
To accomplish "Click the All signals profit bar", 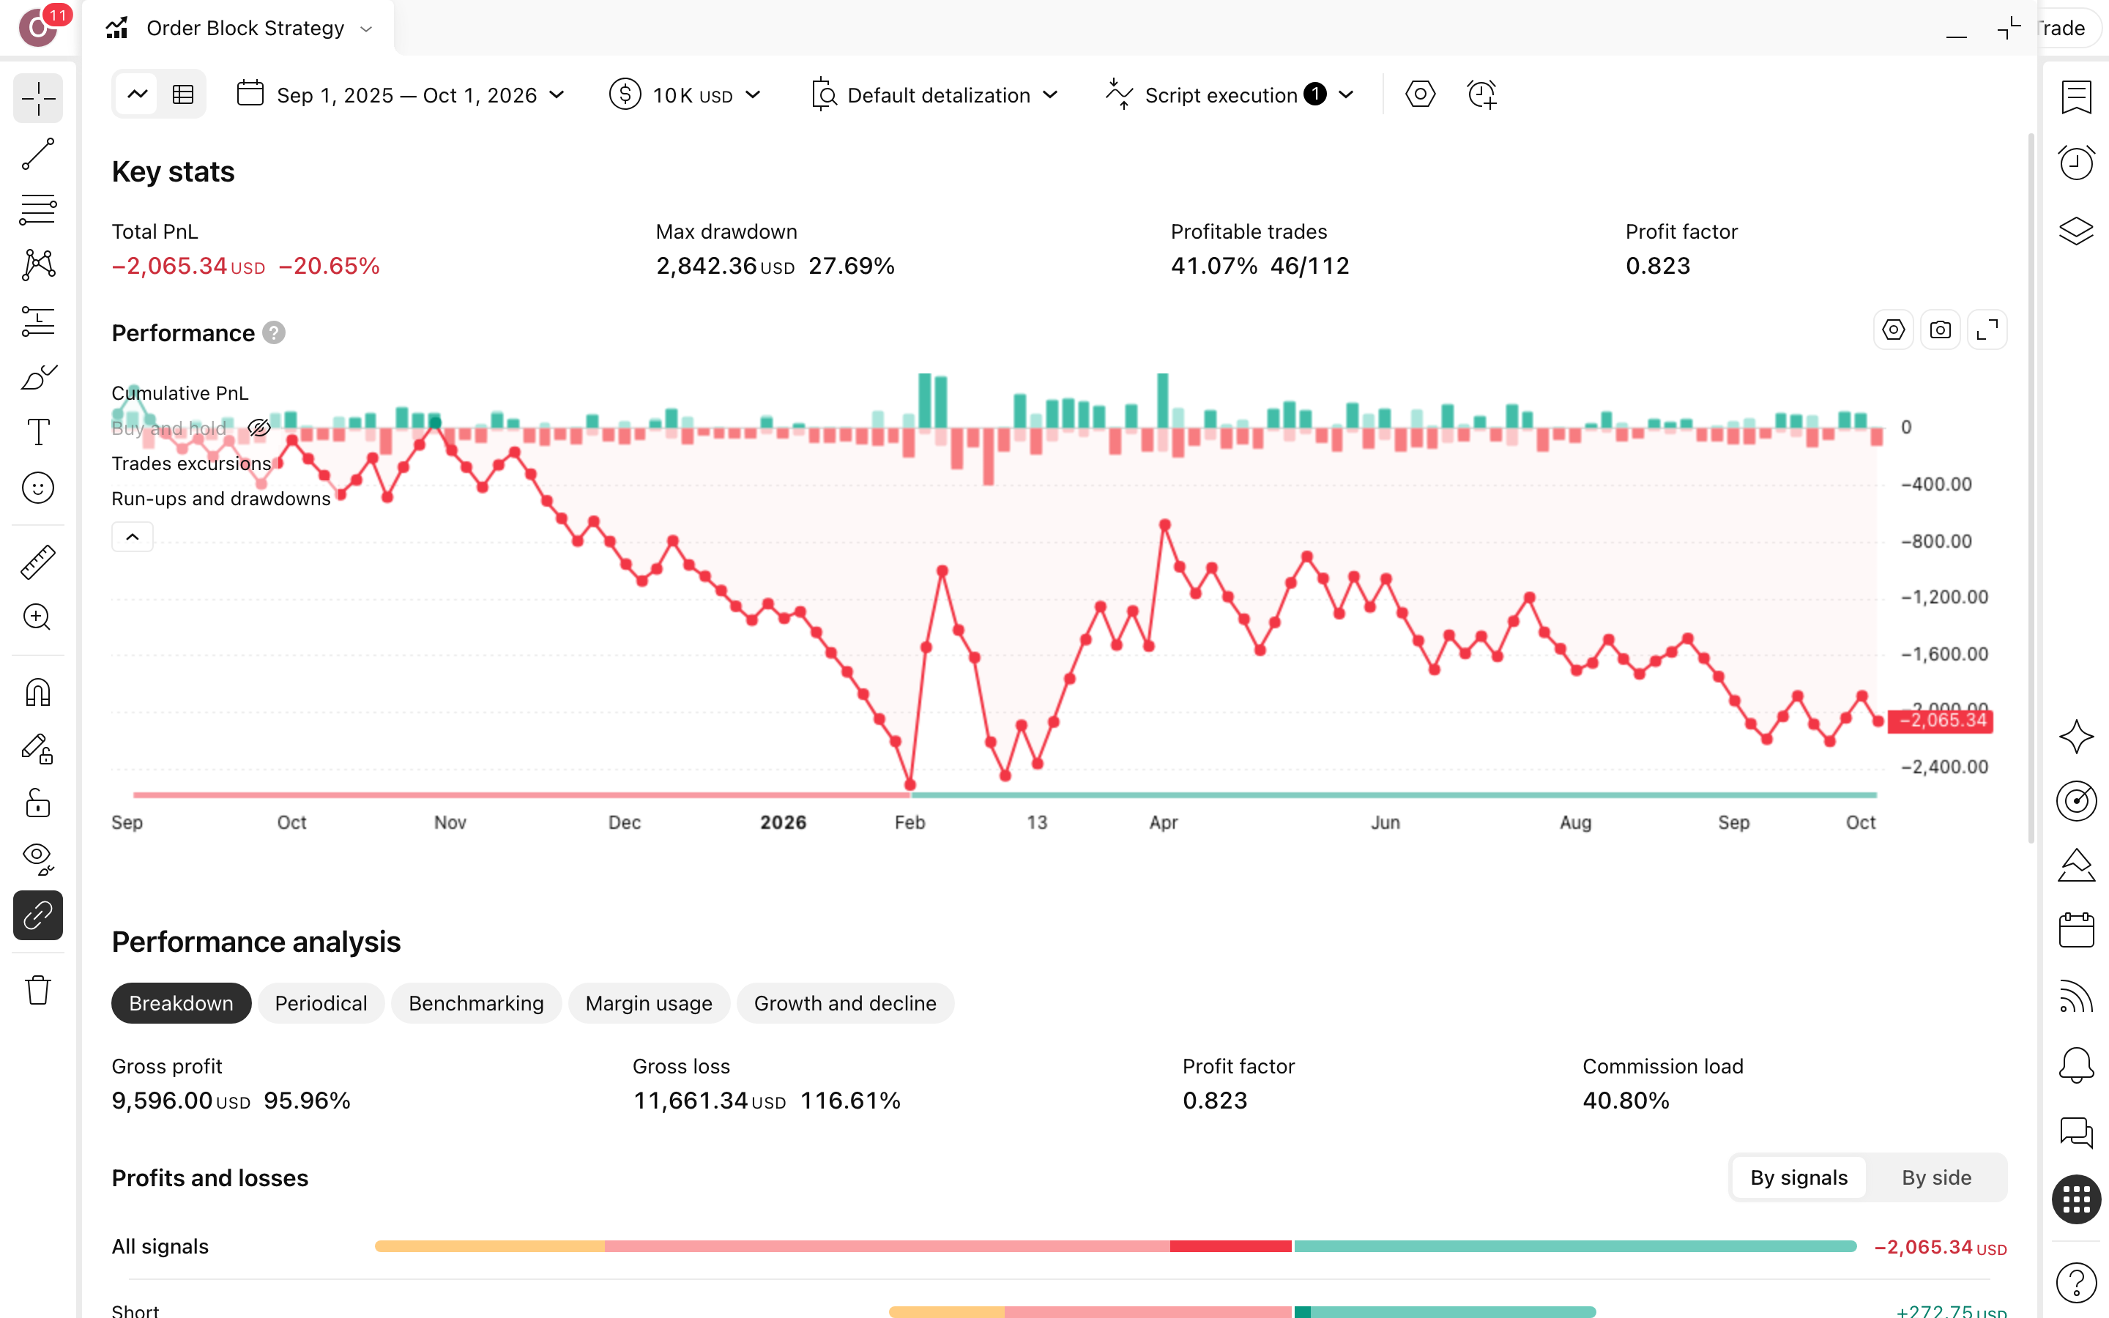I will [1574, 1246].
